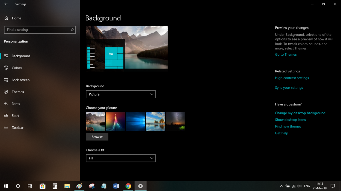Open Fonts settings
The height and width of the screenshot is (191, 341).
point(16,103)
